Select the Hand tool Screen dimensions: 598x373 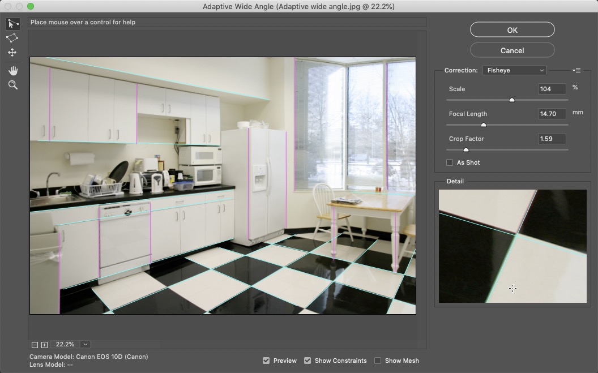12,71
